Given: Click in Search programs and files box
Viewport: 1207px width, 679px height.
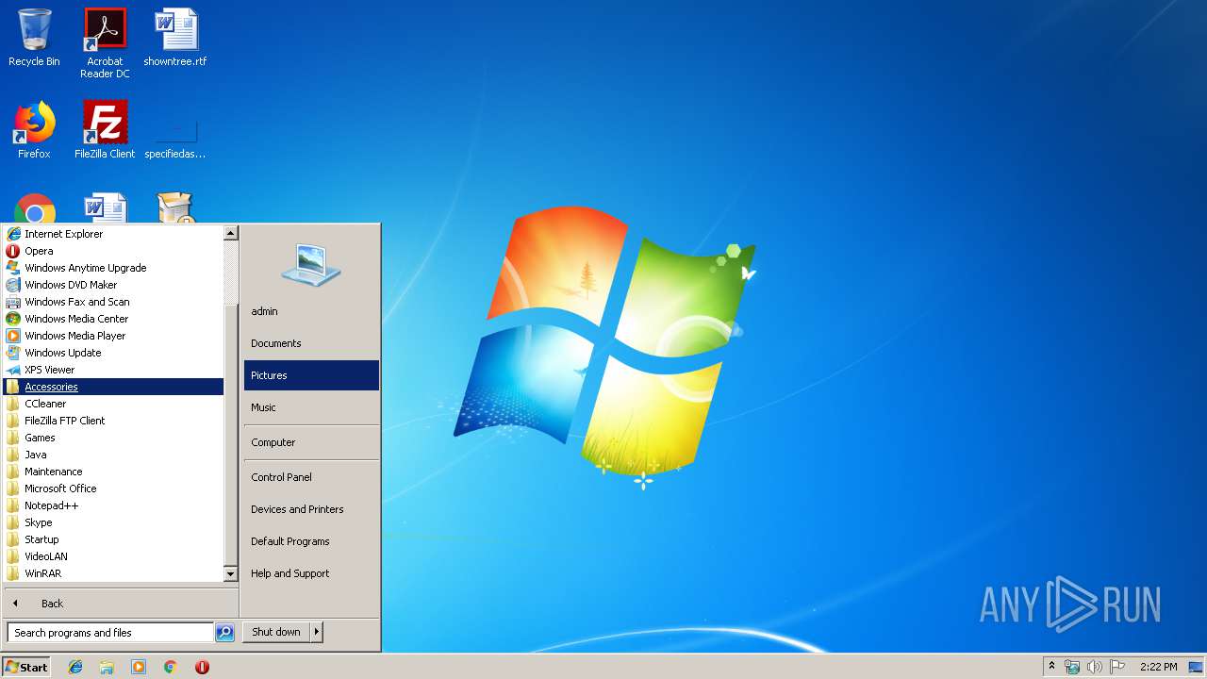Looking at the screenshot, I should (110, 633).
